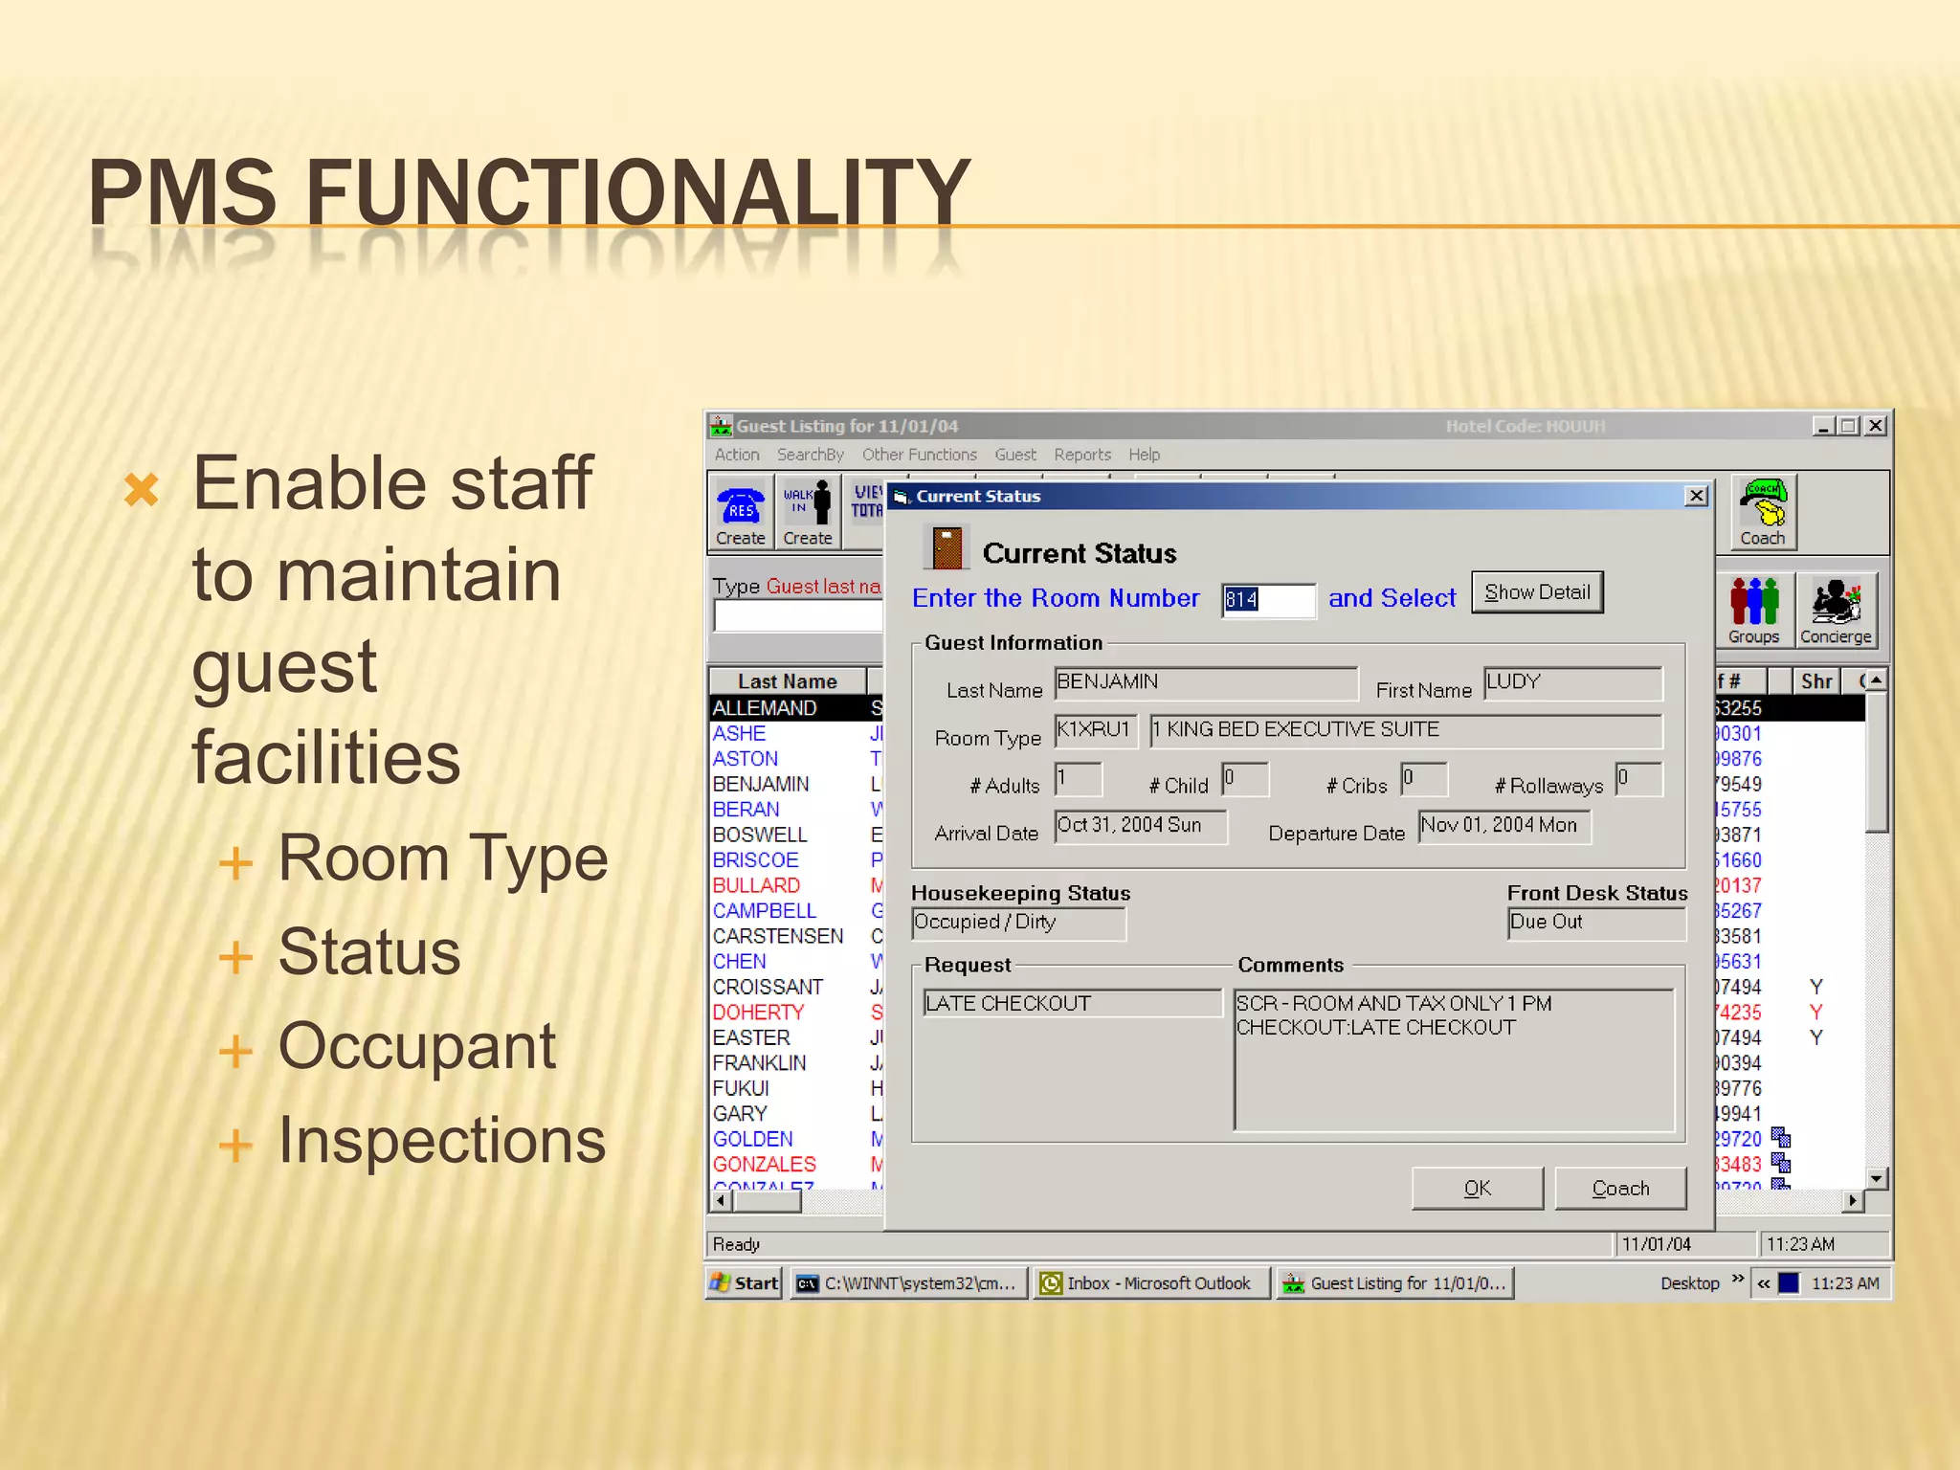Open the Other Functions menu

coord(919,455)
